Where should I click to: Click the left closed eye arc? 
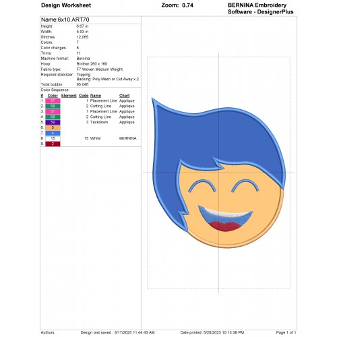pos(202,186)
